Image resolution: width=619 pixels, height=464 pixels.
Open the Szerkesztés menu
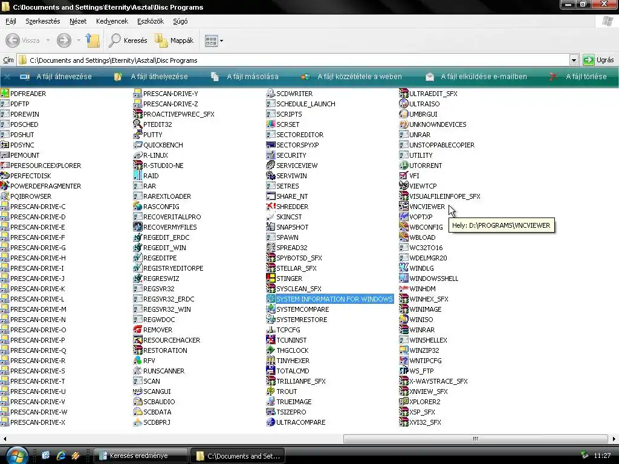(x=43, y=21)
